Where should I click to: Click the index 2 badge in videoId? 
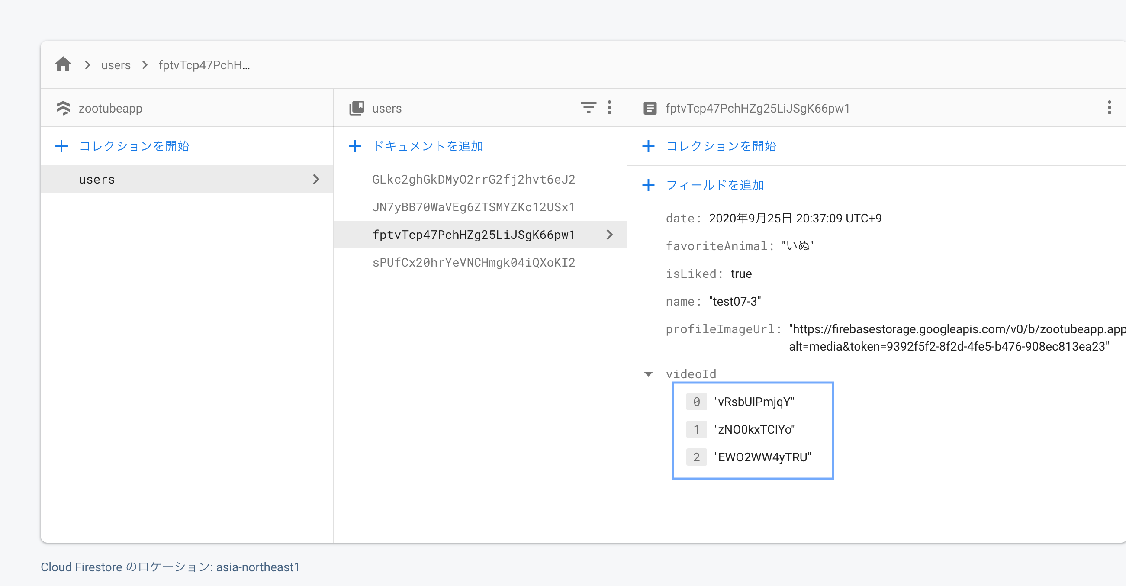pyautogui.click(x=696, y=457)
